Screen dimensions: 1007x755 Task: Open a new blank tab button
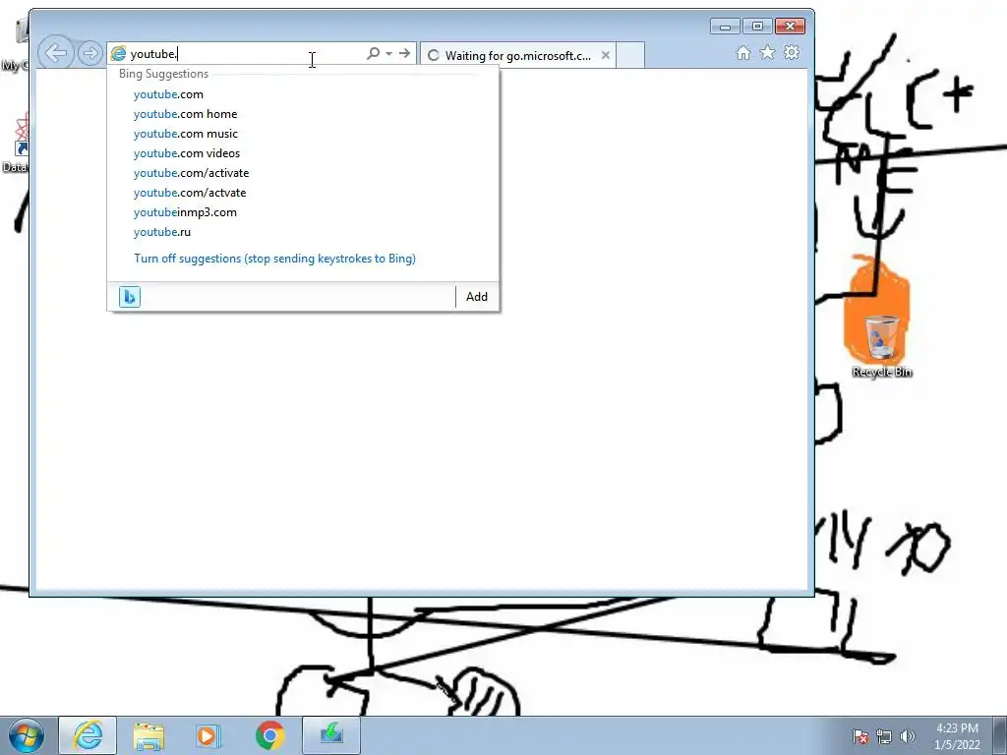630,55
